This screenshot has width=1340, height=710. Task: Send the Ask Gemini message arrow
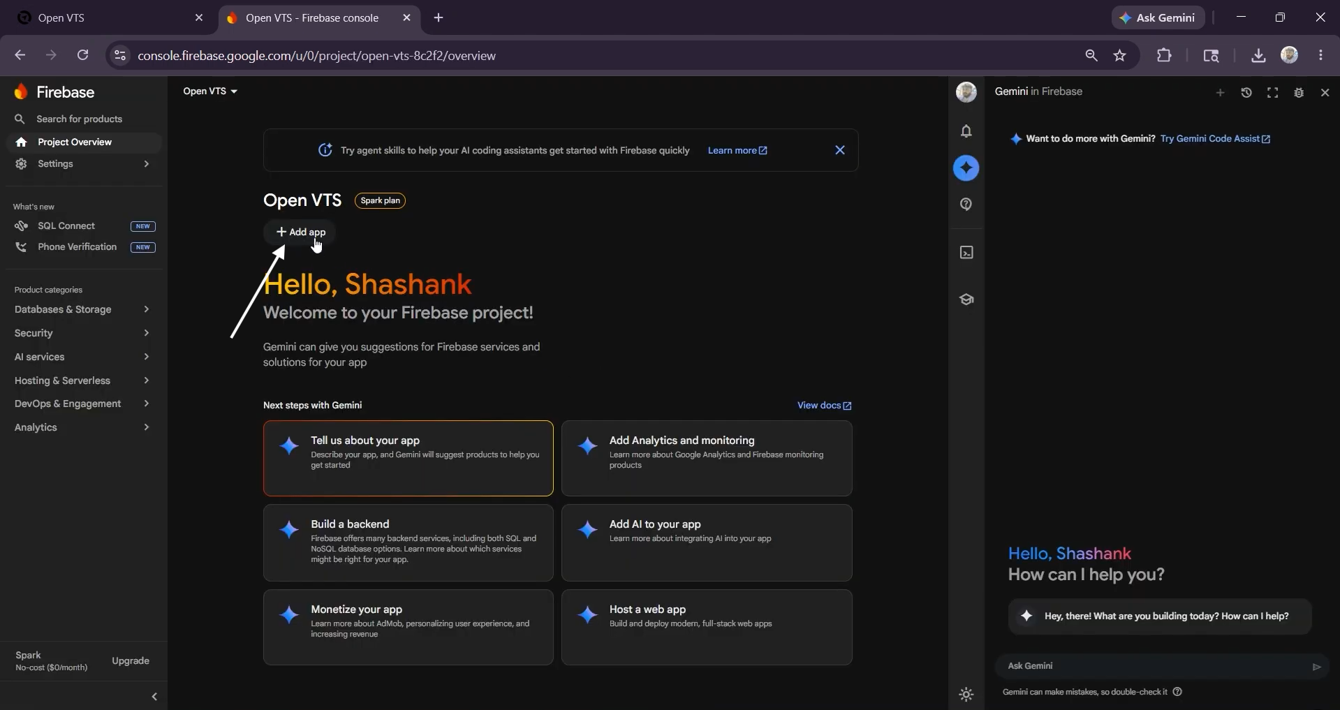pos(1317,667)
